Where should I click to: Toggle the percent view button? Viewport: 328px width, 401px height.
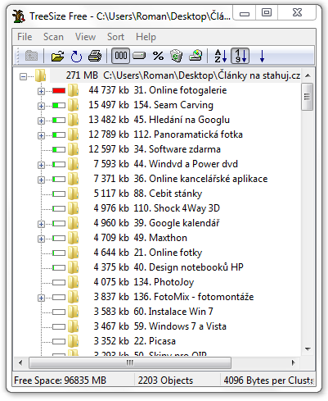click(x=158, y=56)
